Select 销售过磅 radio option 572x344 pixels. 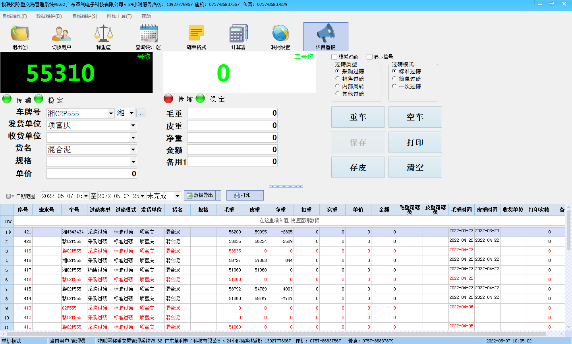(x=338, y=79)
